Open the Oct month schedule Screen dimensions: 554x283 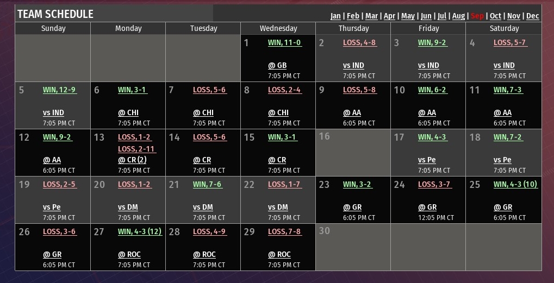pyautogui.click(x=495, y=16)
